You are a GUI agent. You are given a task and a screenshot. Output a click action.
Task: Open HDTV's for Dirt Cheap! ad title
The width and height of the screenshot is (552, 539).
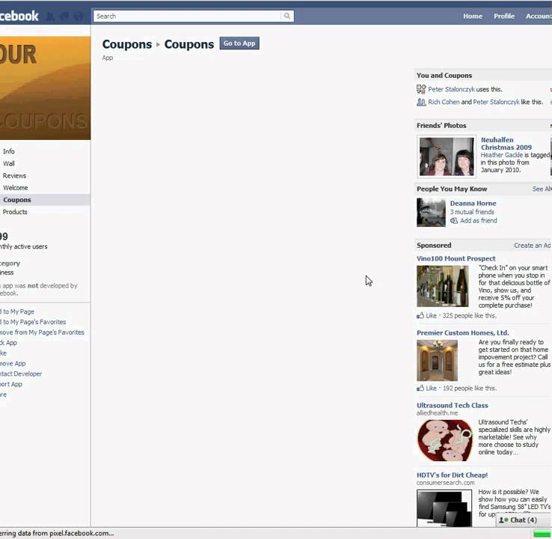point(452,475)
